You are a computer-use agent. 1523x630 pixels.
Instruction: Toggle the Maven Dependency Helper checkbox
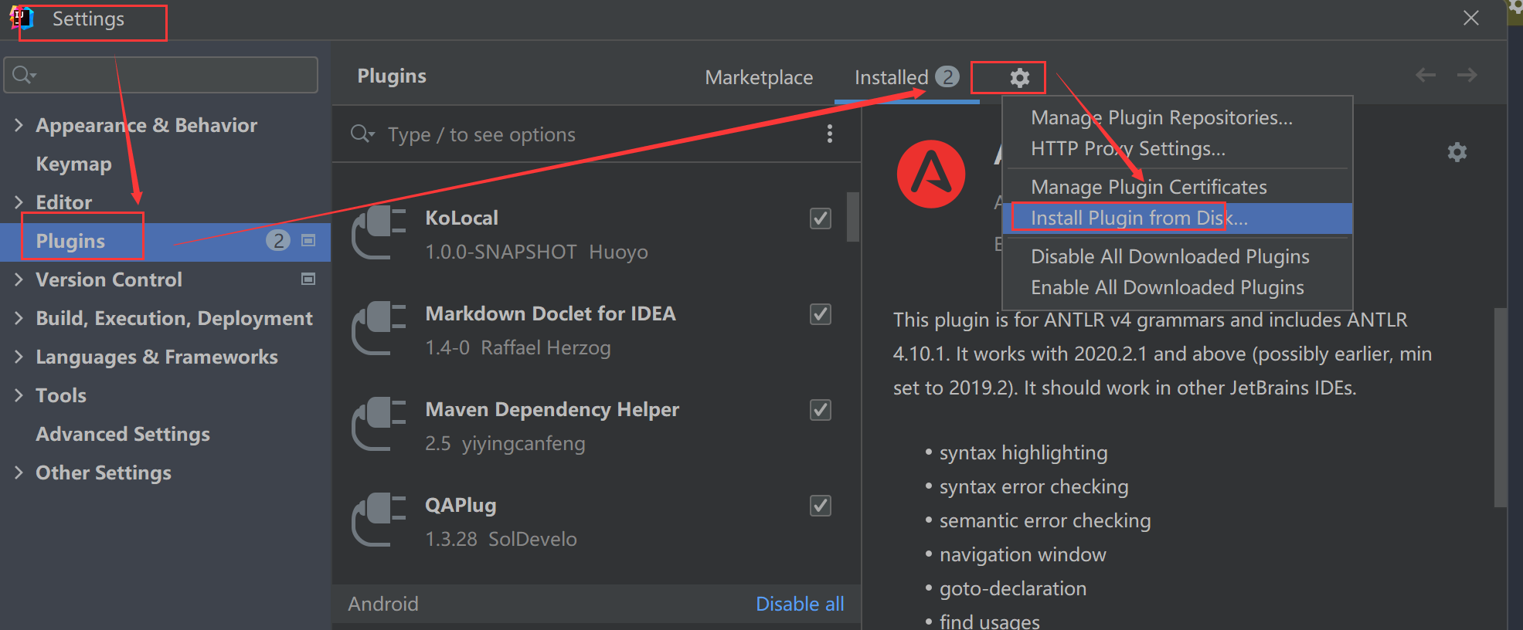tap(821, 410)
